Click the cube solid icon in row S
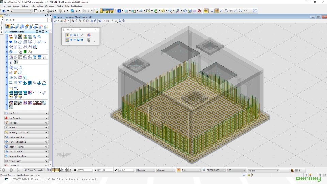 coord(11,67)
